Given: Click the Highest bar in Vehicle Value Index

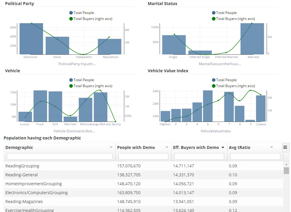Looking at the screenshot, I should tap(165, 116).
